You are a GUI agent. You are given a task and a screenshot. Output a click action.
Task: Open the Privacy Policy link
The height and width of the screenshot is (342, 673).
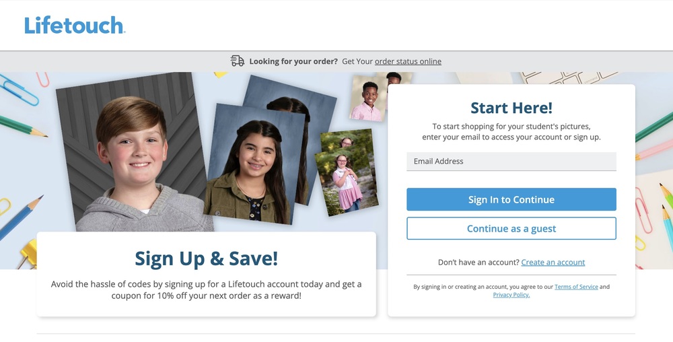tap(511, 295)
